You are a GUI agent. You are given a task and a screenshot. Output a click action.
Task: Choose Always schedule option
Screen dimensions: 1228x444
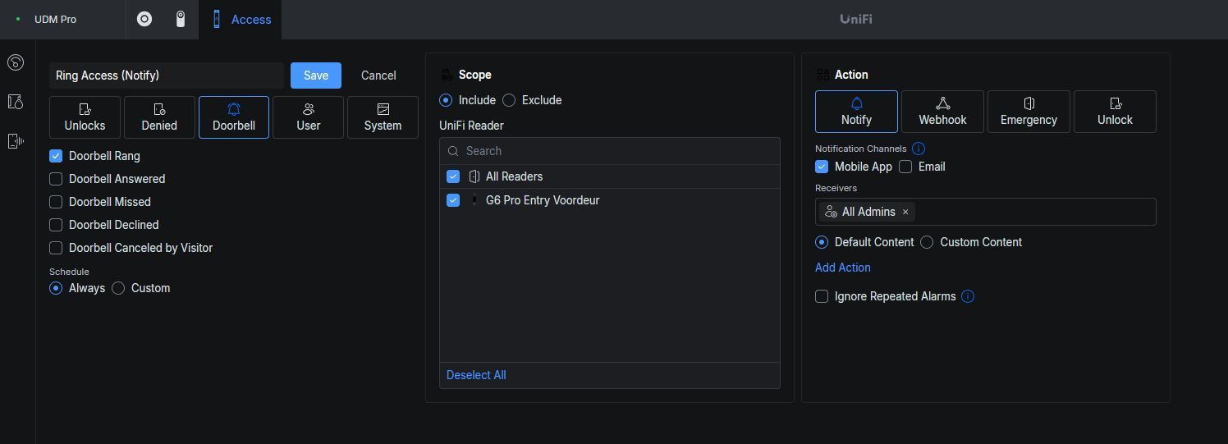(x=56, y=288)
